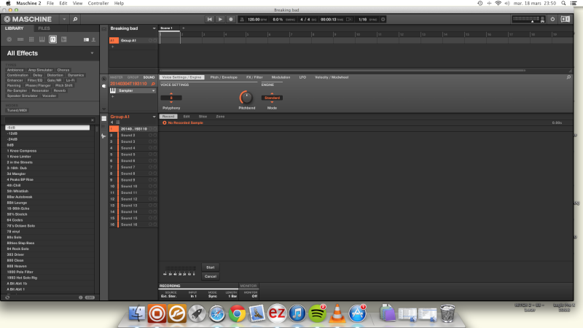
Task: Open the Sampler plug-in dropdown
Action: (x=153, y=90)
